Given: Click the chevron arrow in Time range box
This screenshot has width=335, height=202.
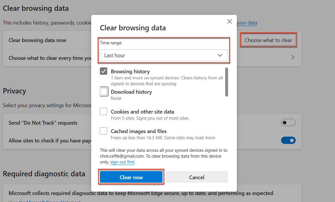Looking at the screenshot, I should coord(220,55).
